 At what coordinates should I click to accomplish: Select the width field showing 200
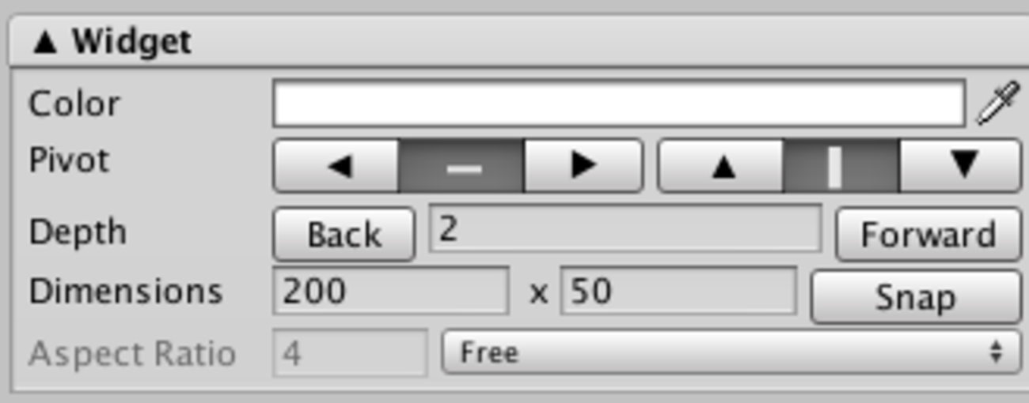click(x=390, y=291)
